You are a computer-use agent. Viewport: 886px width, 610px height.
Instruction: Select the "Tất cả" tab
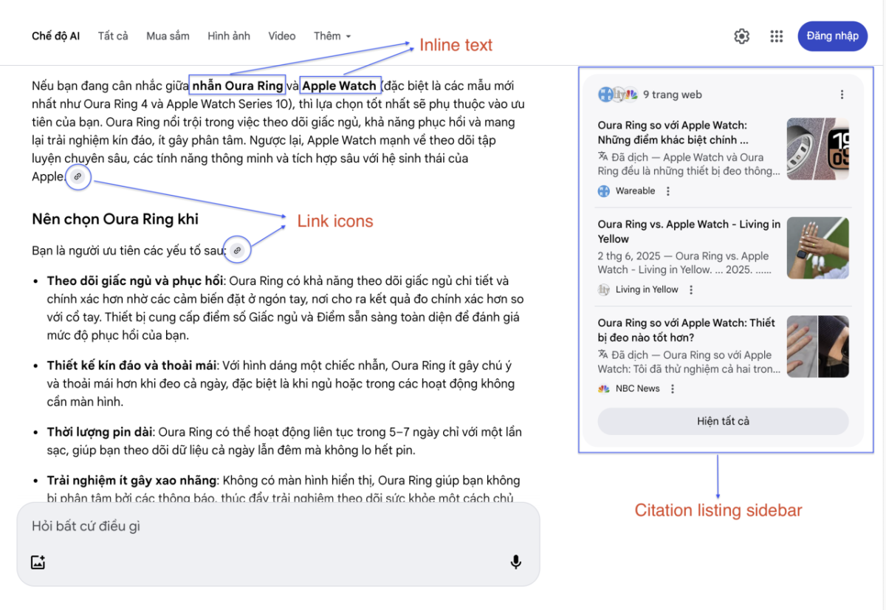[x=113, y=36]
